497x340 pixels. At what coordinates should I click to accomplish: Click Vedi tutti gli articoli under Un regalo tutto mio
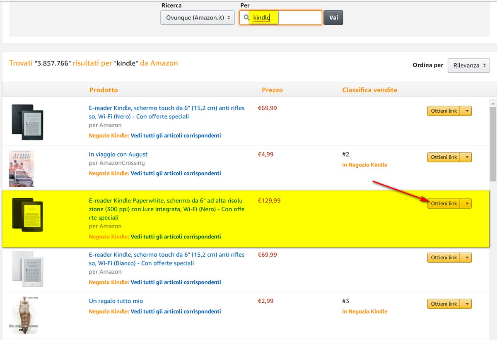pyautogui.click(x=176, y=311)
